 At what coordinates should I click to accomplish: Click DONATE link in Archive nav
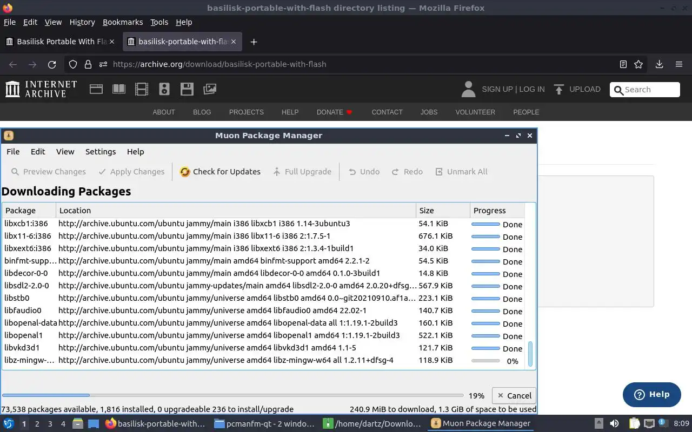334,112
